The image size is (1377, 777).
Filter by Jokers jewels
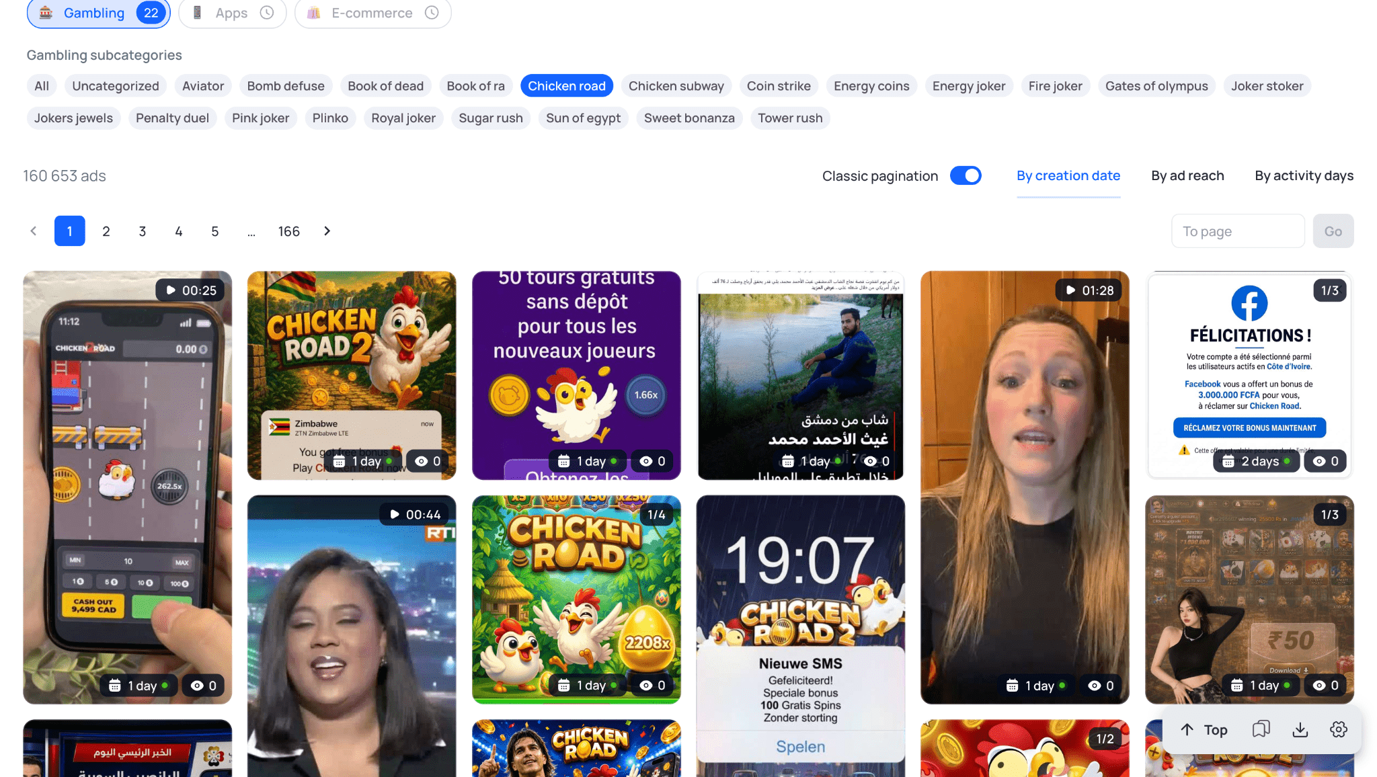click(x=74, y=118)
